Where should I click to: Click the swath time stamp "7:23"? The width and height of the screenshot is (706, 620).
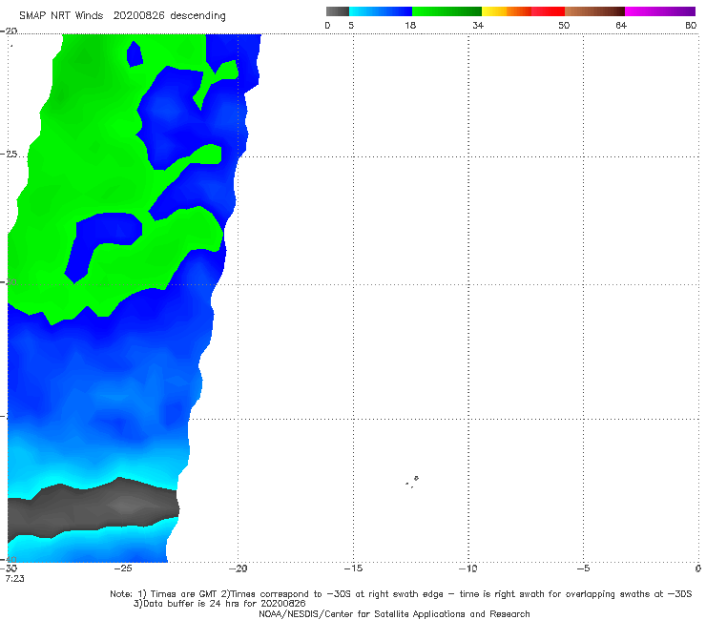pos(15,579)
